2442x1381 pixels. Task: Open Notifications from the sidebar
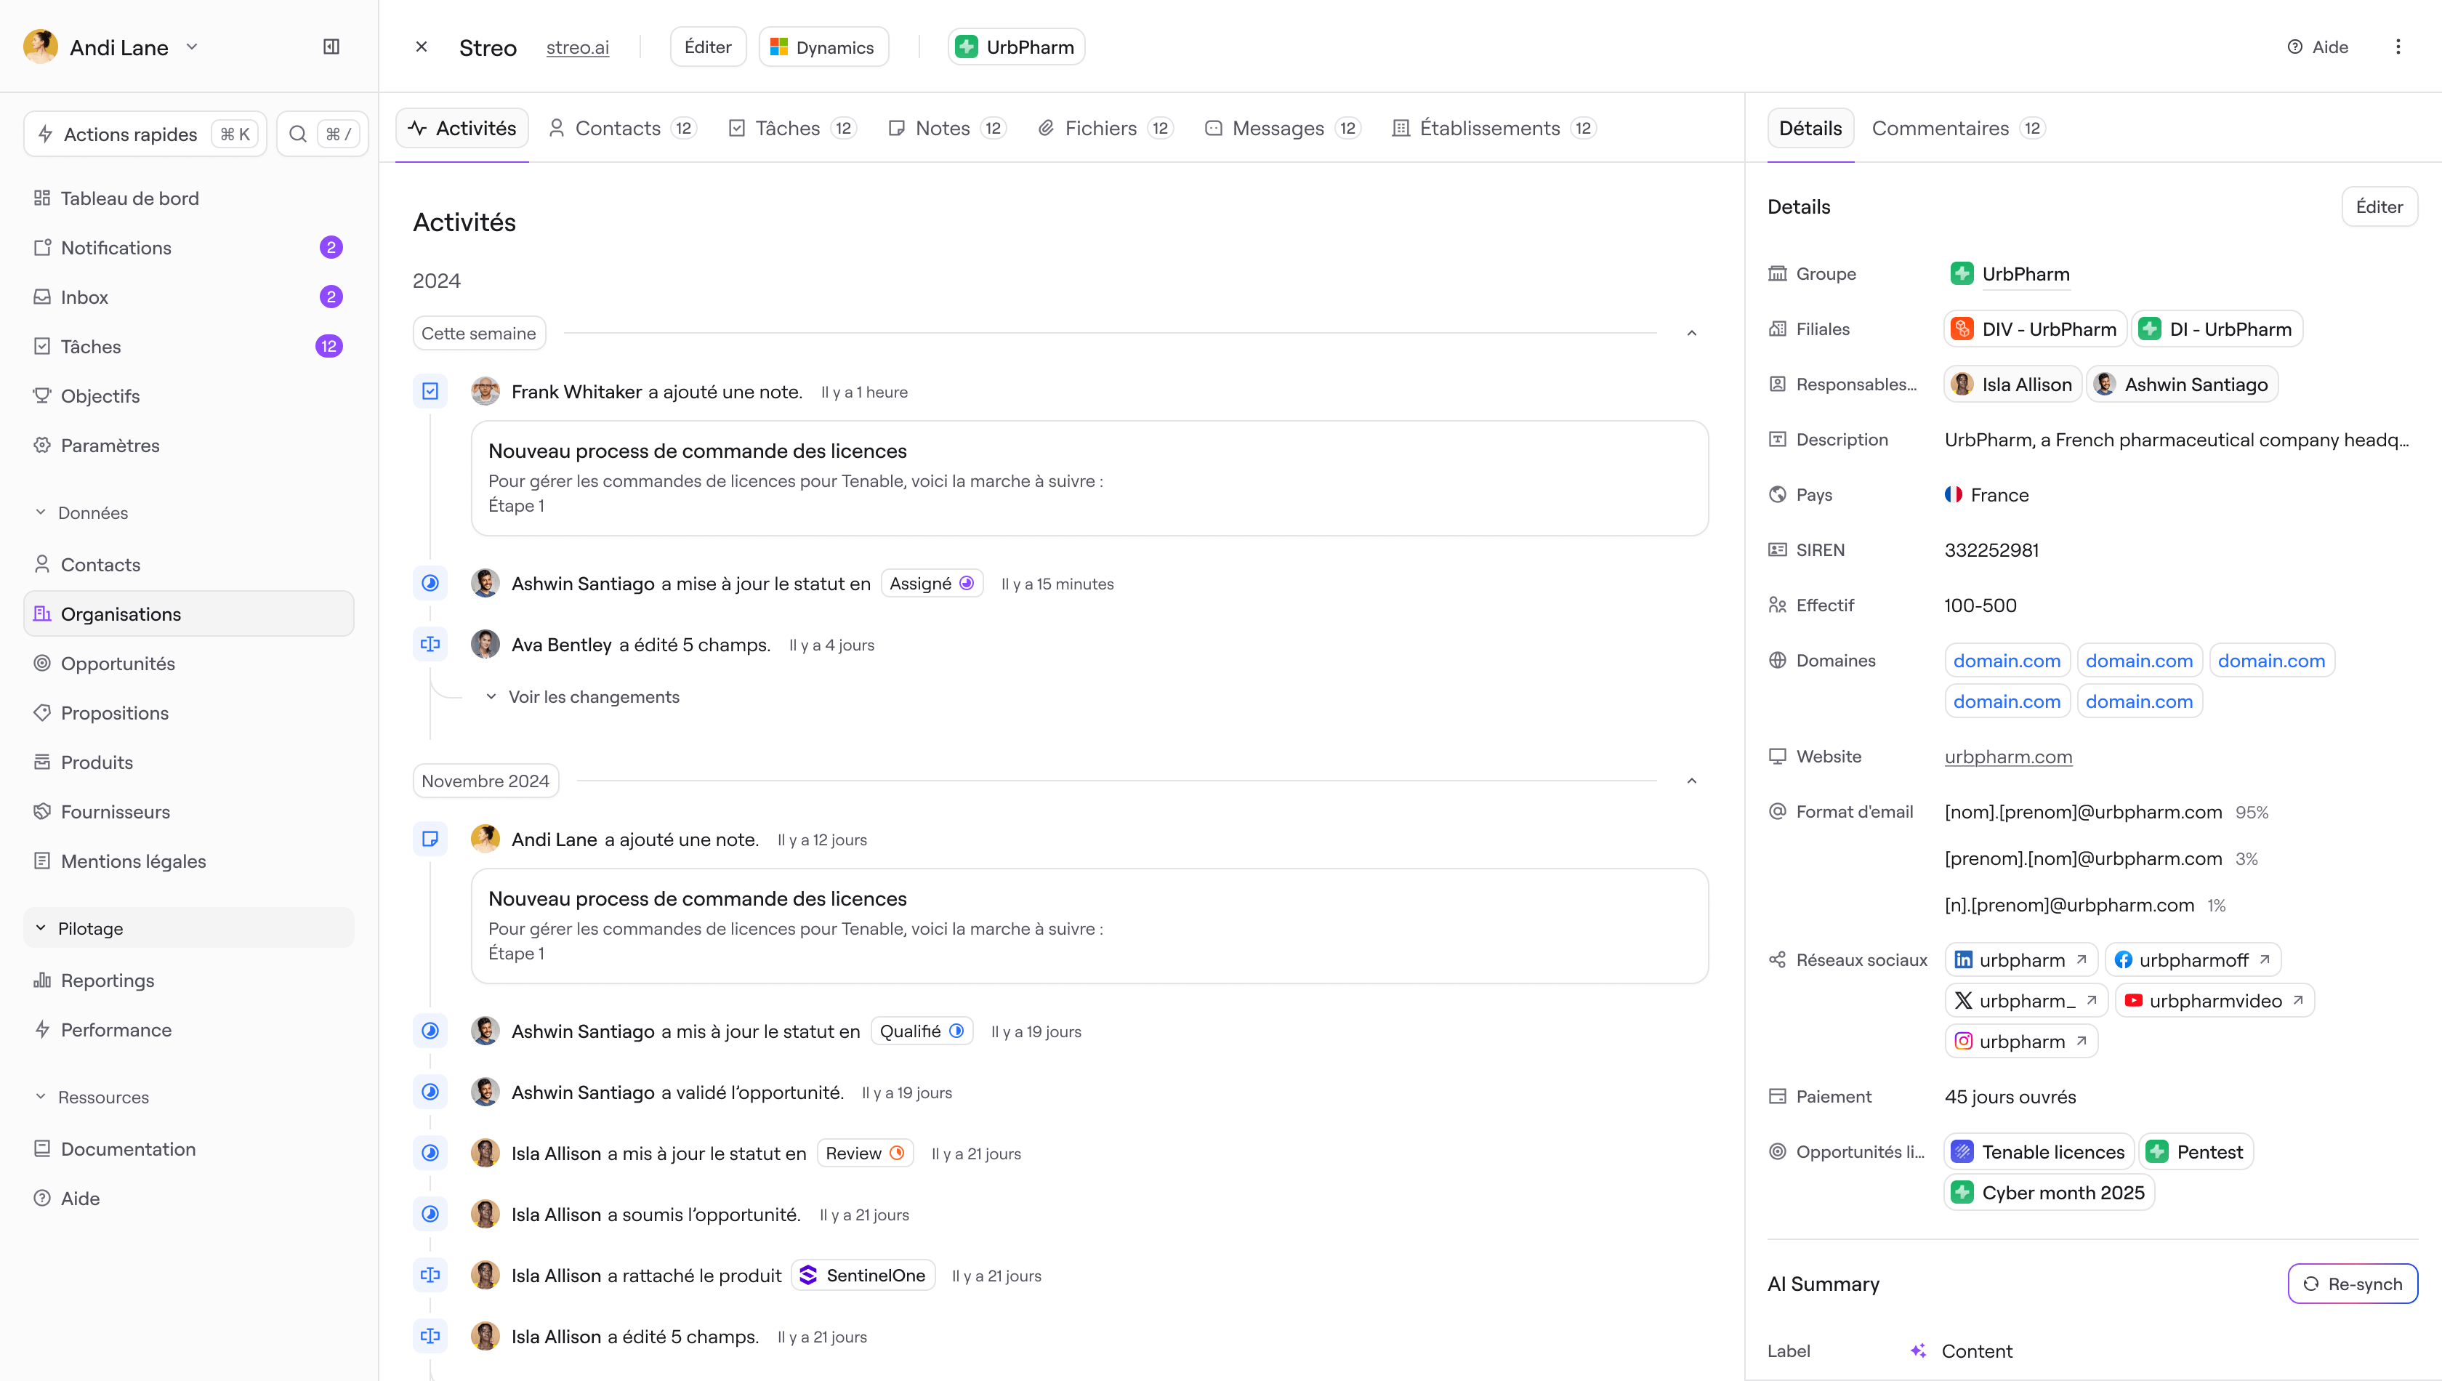click(116, 248)
